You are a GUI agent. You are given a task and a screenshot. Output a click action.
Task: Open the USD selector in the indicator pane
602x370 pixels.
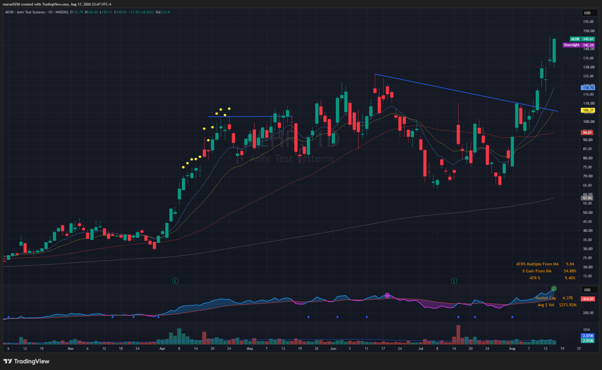590,290
